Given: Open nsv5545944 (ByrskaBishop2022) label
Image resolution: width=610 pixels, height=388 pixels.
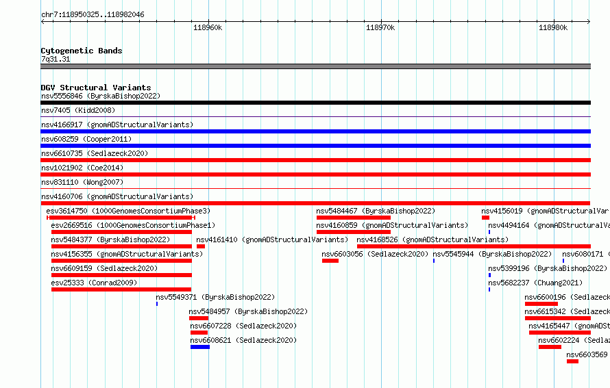Looking at the screenshot, I should click(492, 254).
